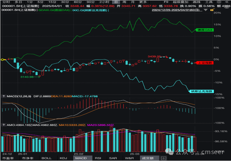
Task: Open the 工具 tools menu
Action: click(x=209, y=2)
